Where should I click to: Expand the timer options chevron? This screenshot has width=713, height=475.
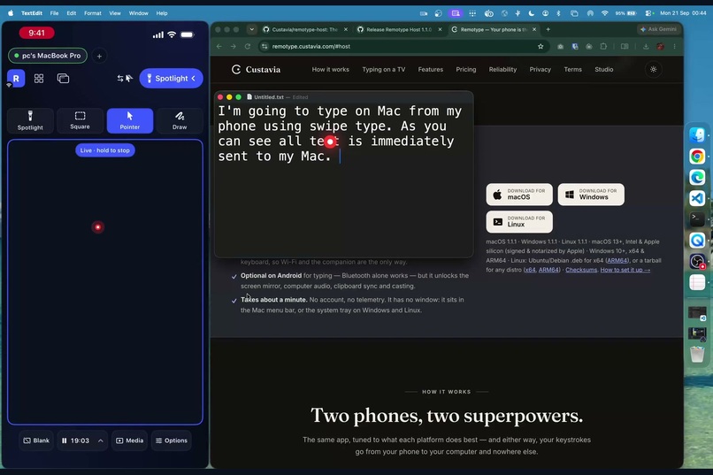(101, 441)
